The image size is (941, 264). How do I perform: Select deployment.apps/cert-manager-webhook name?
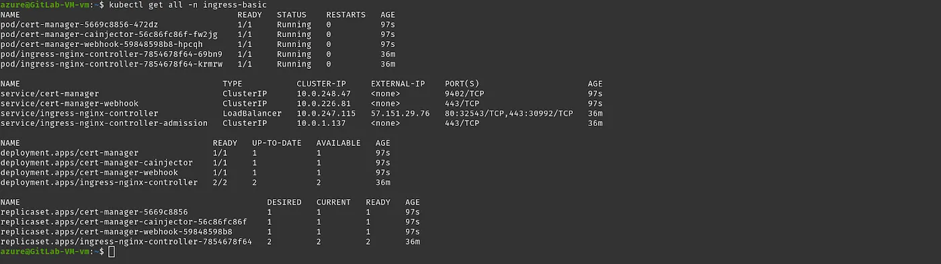point(89,173)
